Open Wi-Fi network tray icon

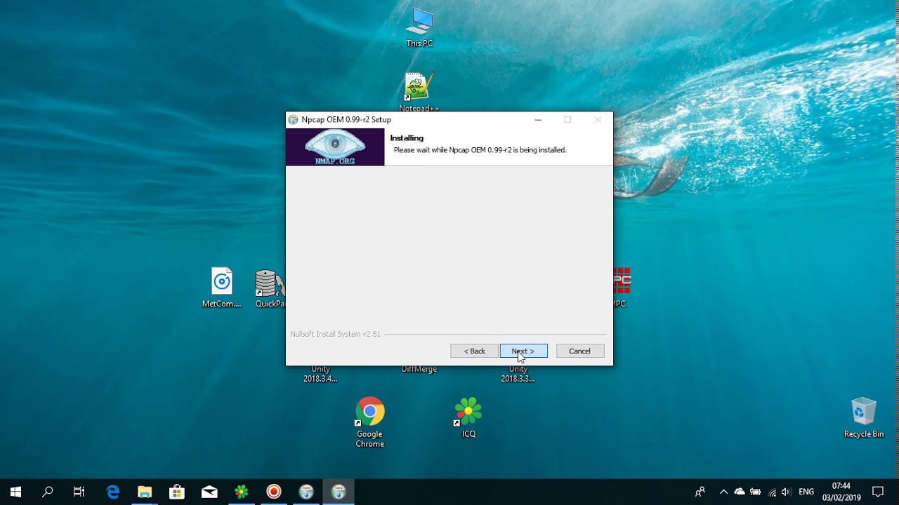tap(772, 492)
